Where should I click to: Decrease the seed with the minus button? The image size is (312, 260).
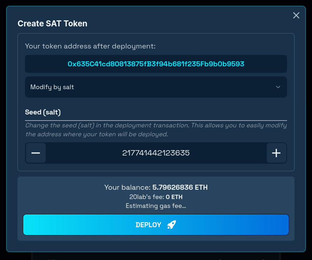point(36,153)
